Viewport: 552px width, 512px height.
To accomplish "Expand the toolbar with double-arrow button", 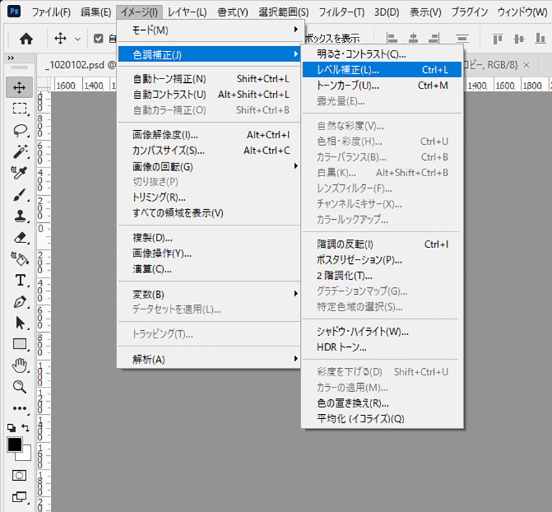I will click(x=11, y=58).
